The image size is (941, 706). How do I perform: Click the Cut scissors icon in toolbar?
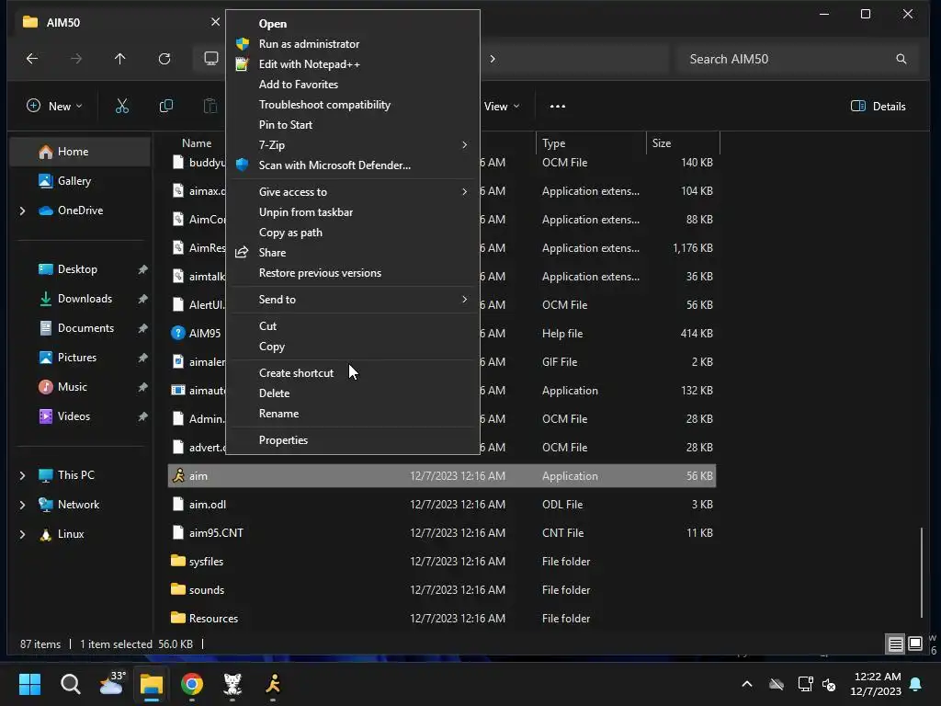[x=122, y=107]
